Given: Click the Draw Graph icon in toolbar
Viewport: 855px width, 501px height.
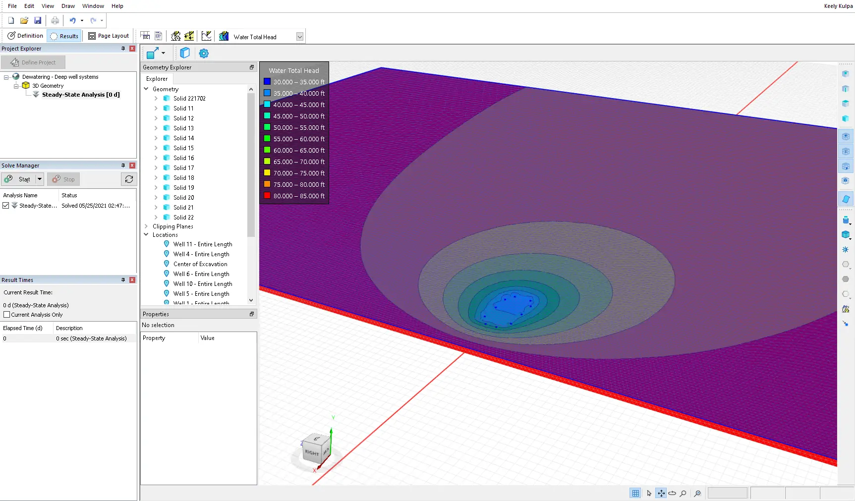Looking at the screenshot, I should point(207,36).
